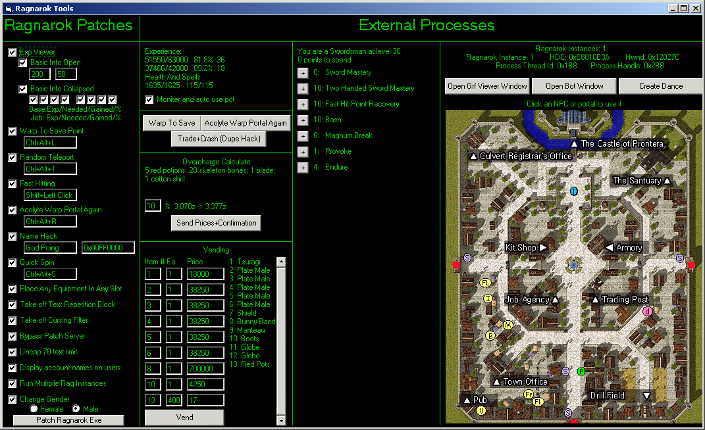Use the red portal square on the map's left edge
Viewport: 705px width, 430px height.
tap(456, 265)
